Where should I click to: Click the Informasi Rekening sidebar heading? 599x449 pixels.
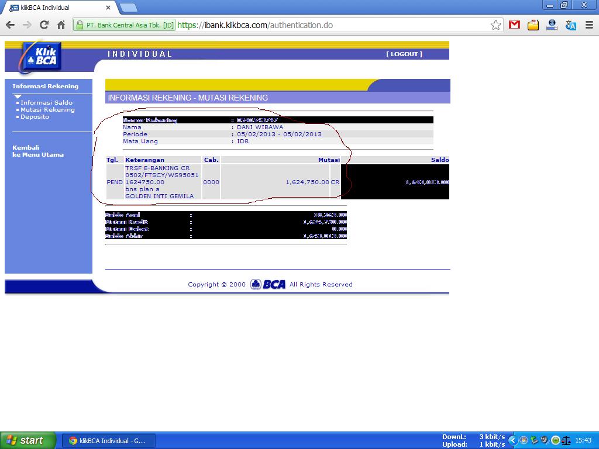pyautogui.click(x=45, y=87)
